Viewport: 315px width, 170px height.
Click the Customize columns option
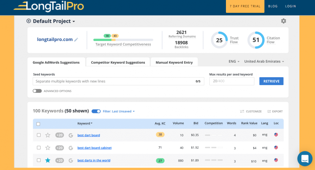(251, 111)
